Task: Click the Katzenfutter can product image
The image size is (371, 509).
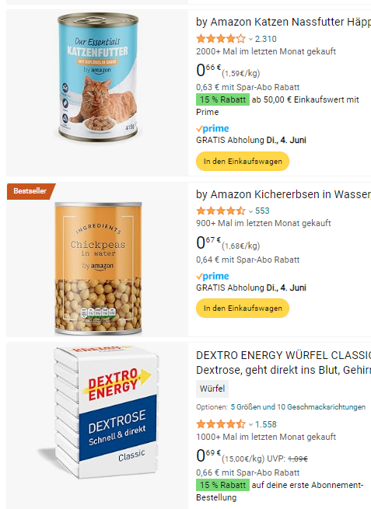Action: tap(98, 77)
